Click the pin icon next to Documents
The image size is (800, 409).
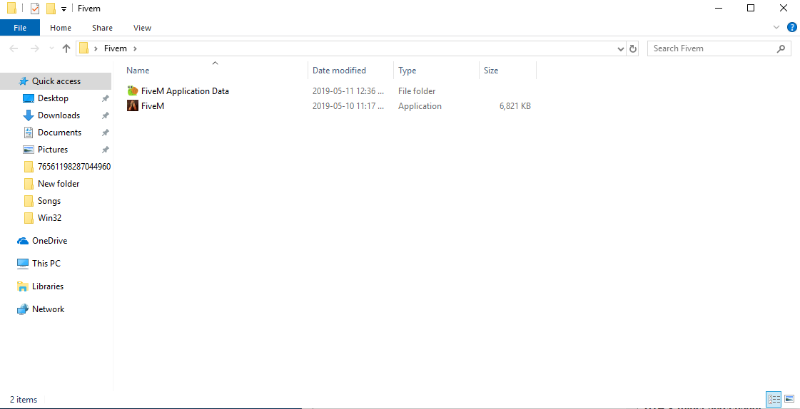point(105,133)
